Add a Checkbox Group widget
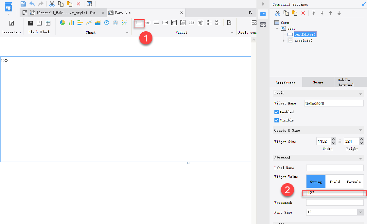This screenshot has width=367, height=224. coord(218,23)
